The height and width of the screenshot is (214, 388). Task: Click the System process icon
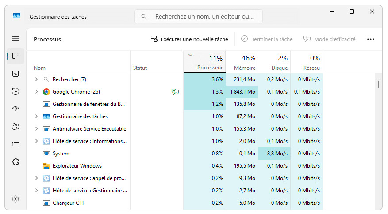(46, 154)
